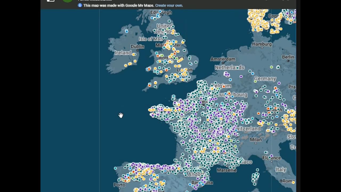This screenshot has height=192, width=341.
Task: Click the Florence city label
Action: point(271,158)
